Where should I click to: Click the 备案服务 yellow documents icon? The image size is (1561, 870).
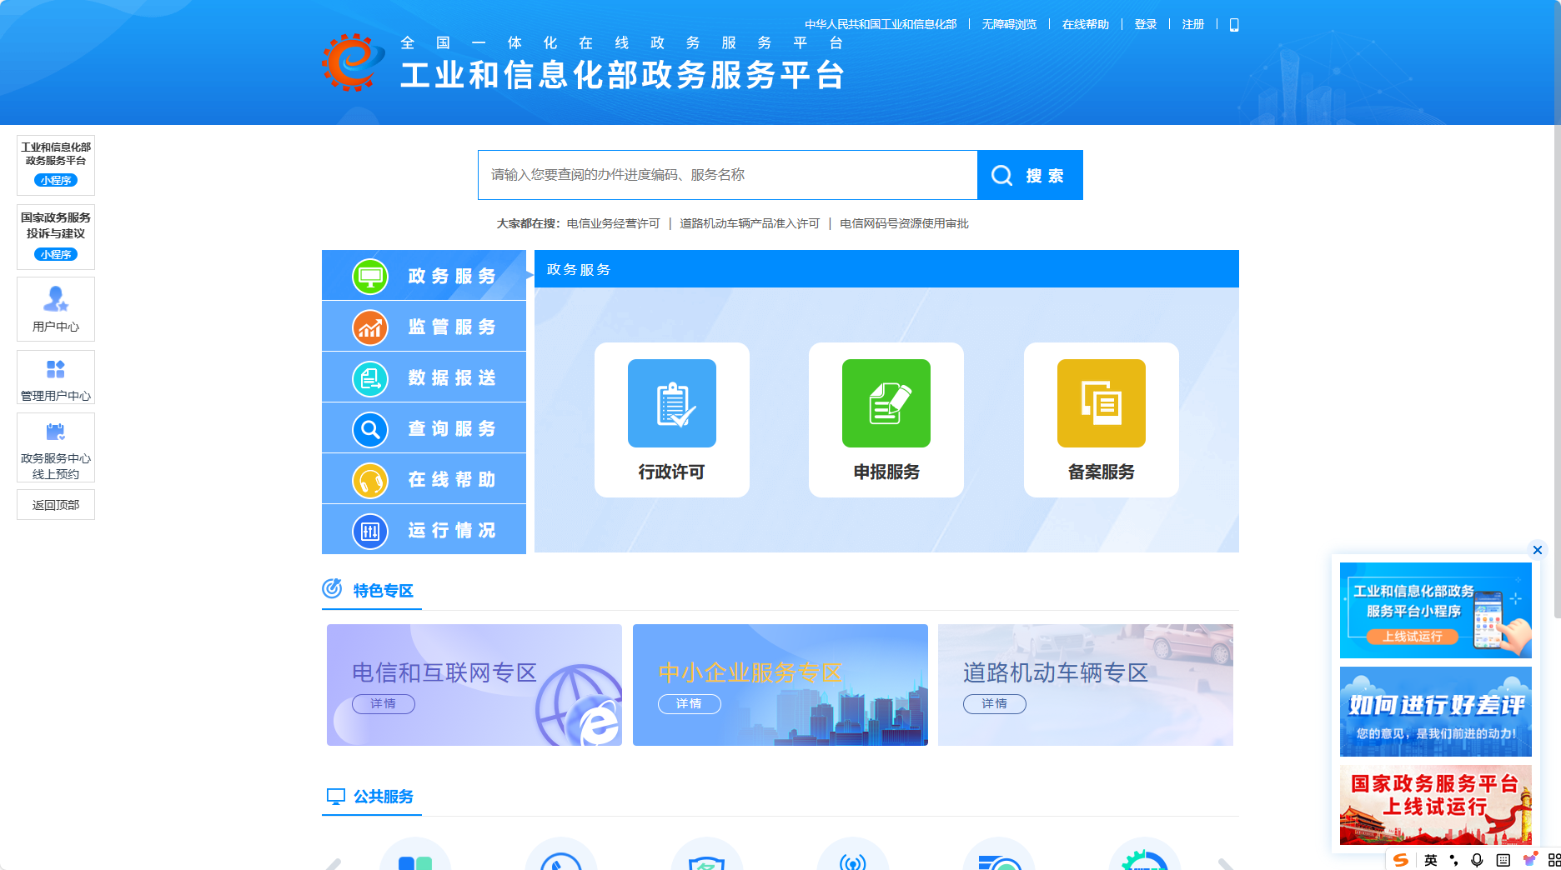tap(1101, 403)
